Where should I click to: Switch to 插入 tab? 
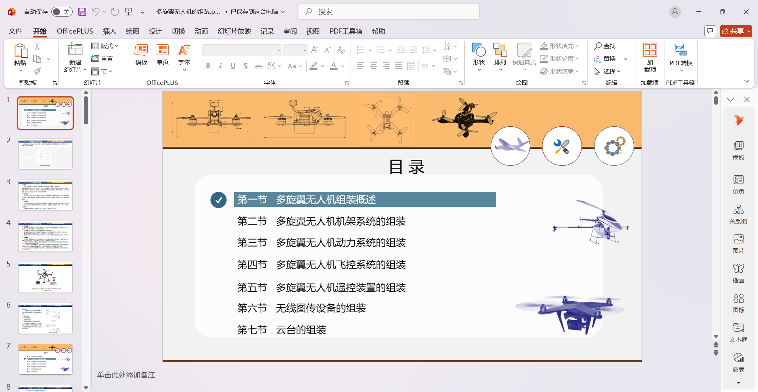[109, 31]
